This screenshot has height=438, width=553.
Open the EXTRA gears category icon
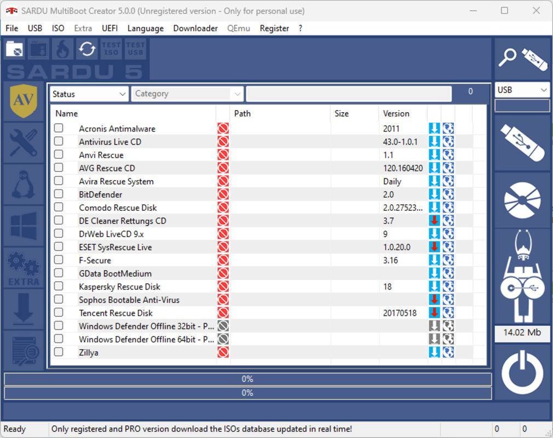(x=24, y=268)
